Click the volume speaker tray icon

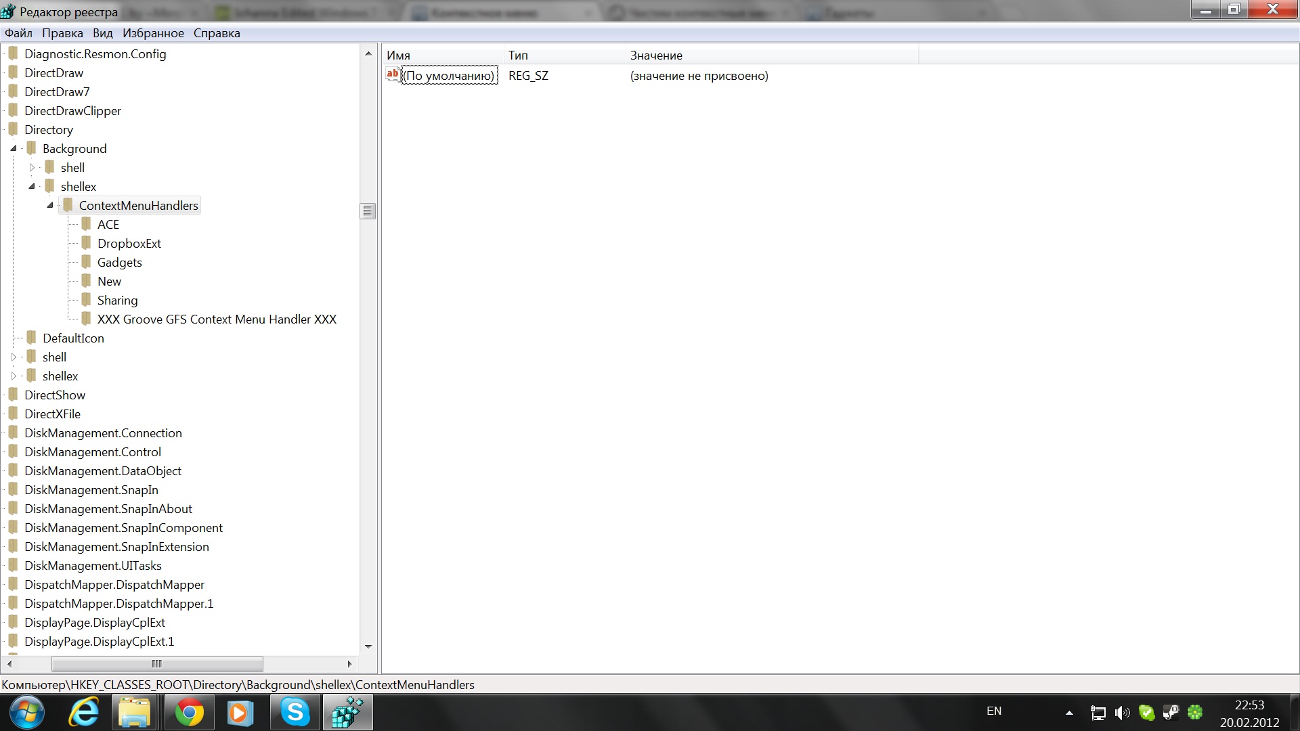point(1121,712)
